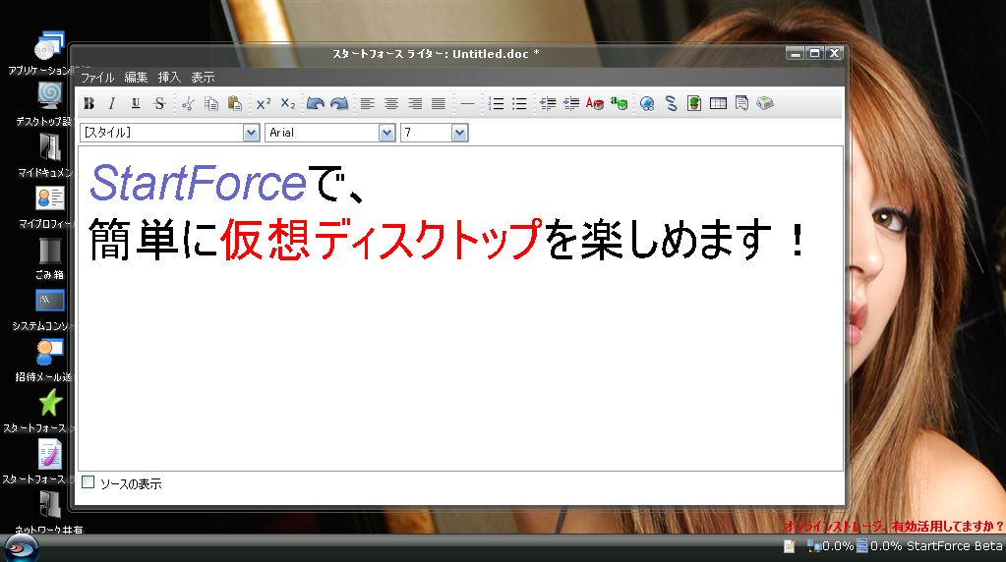Click the document page toolbar icon

pos(741,103)
